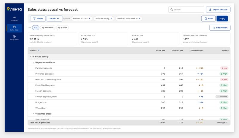The width and height of the screenshot is (239, 138).
Task: Click the Actual sales 7 484 card
Action: [x=103, y=39]
